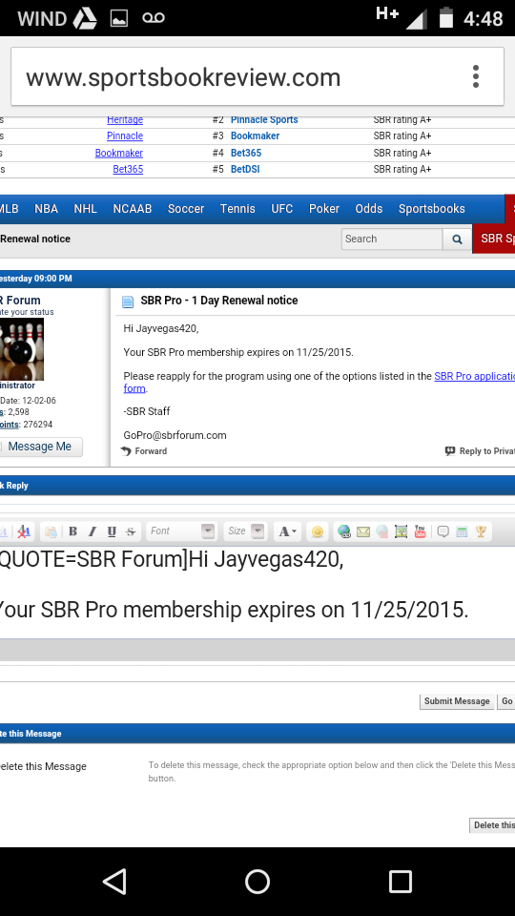Click the insert email link icon
This screenshot has width=515, height=916.
[363, 531]
